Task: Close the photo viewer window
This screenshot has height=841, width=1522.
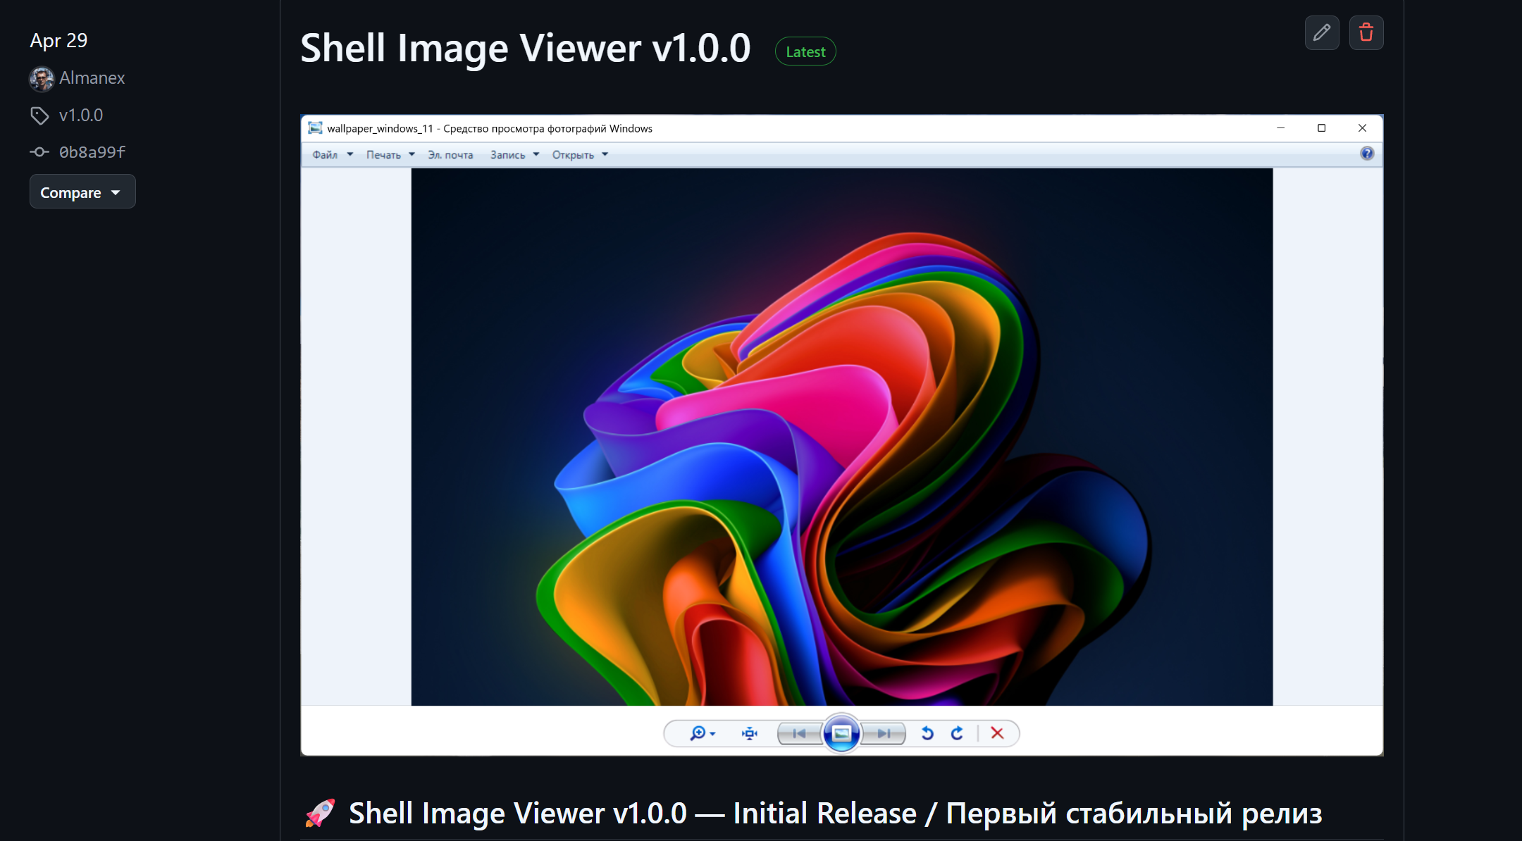Action: click(x=1362, y=128)
